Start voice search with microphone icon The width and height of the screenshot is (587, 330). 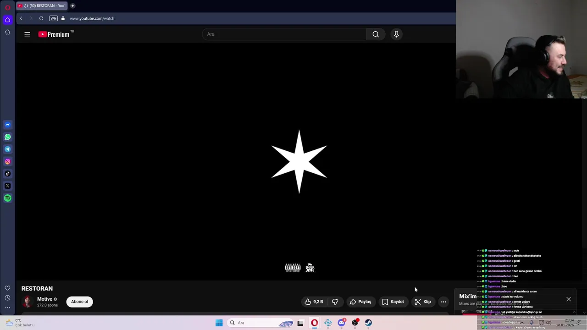coord(396,34)
